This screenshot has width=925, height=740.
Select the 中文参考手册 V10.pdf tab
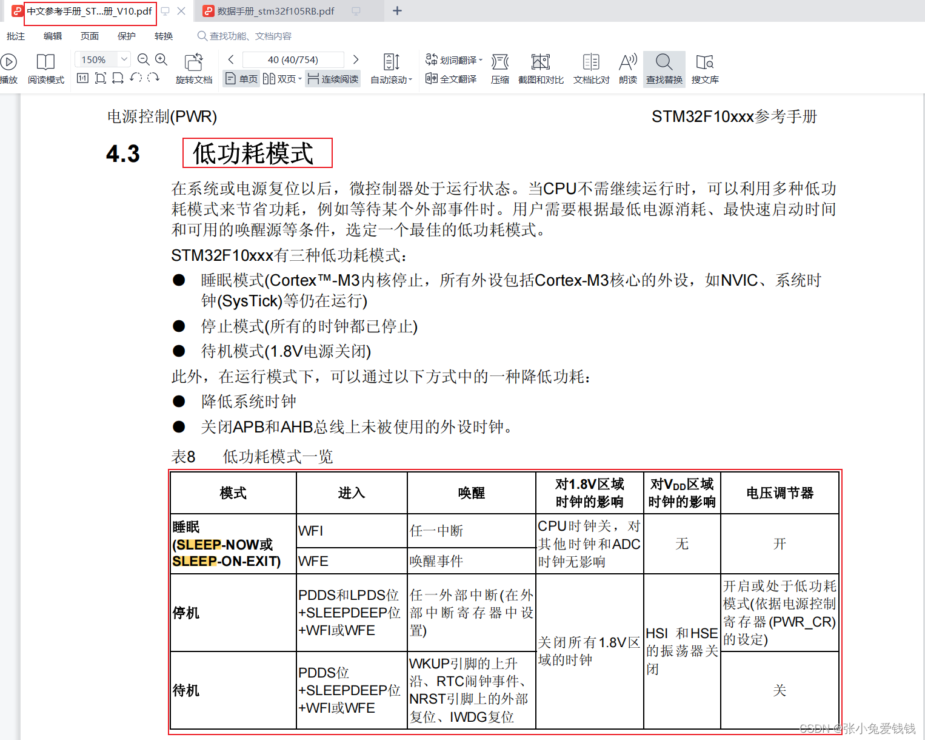[90, 11]
